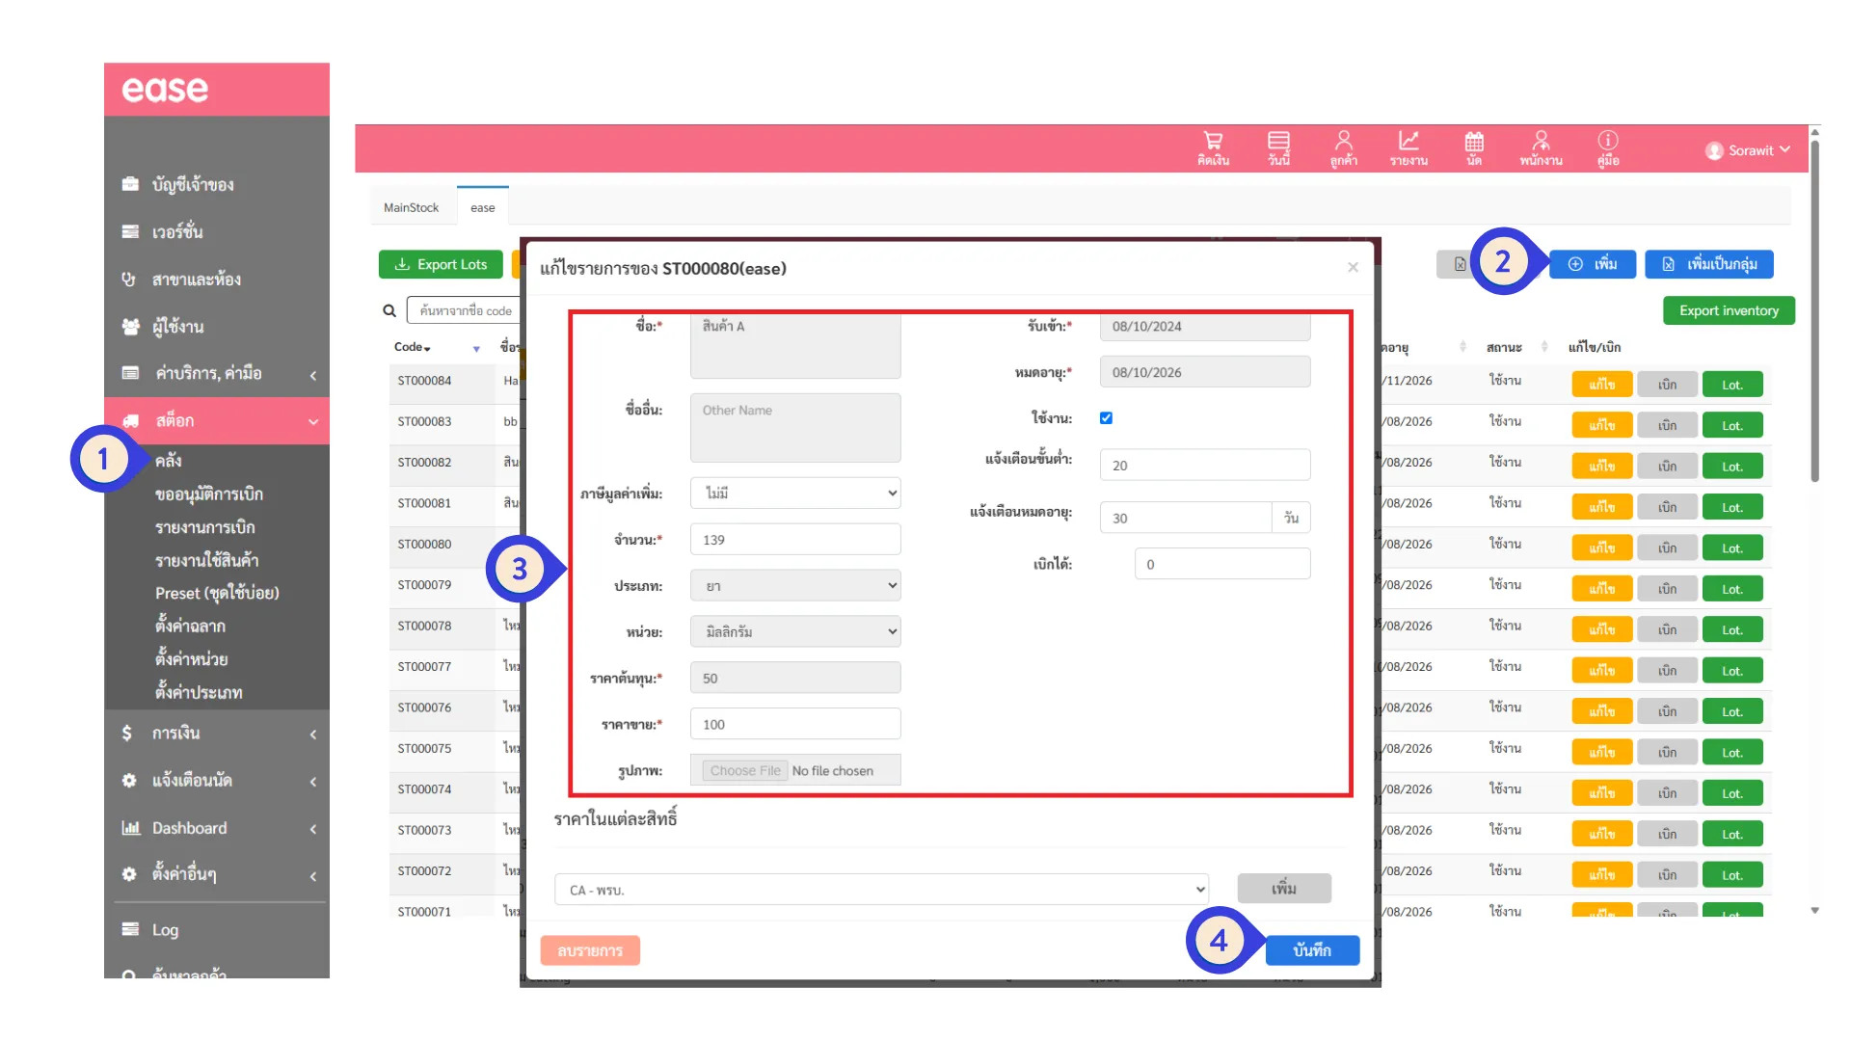This screenshot has width=1851, height=1041.
Task: Click the search magnifier icon
Action: point(389,310)
